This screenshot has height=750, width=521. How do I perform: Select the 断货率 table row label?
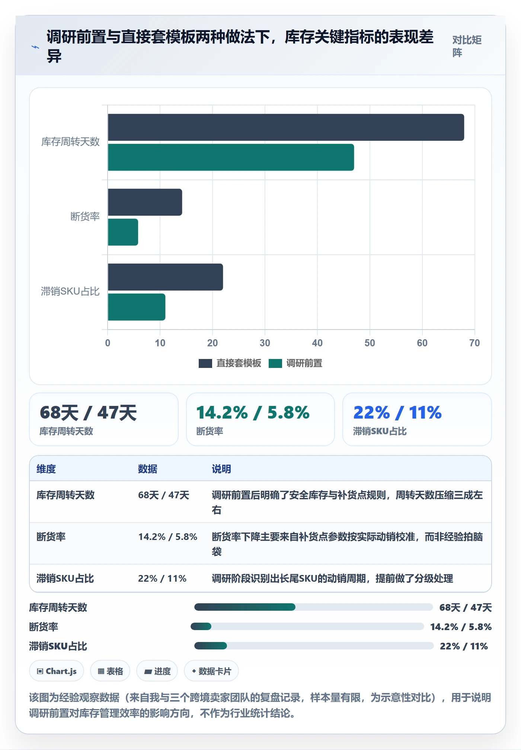(51, 537)
